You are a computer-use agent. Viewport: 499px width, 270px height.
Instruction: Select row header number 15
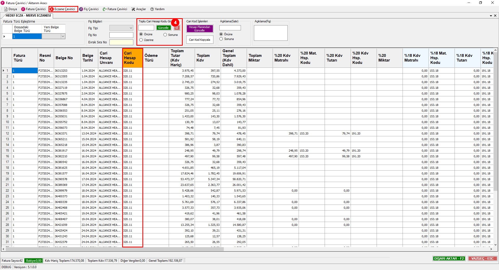tap(7, 151)
